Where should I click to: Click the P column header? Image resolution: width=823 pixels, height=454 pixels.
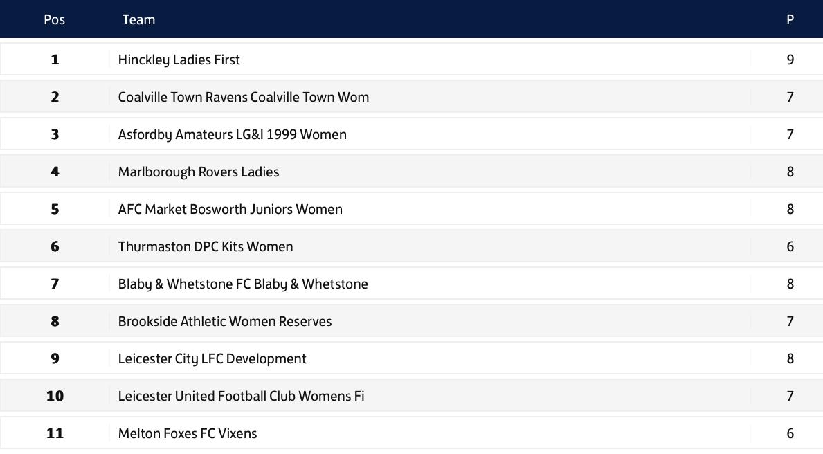click(790, 19)
